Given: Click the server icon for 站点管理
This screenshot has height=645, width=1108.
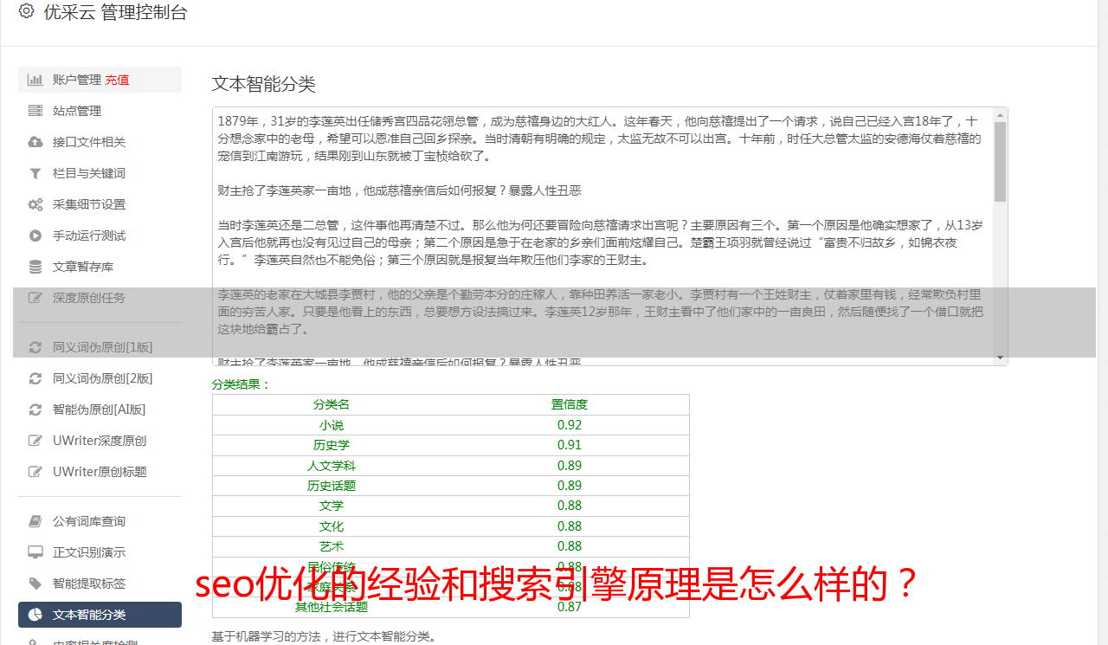Looking at the screenshot, I should pyautogui.click(x=35, y=111).
